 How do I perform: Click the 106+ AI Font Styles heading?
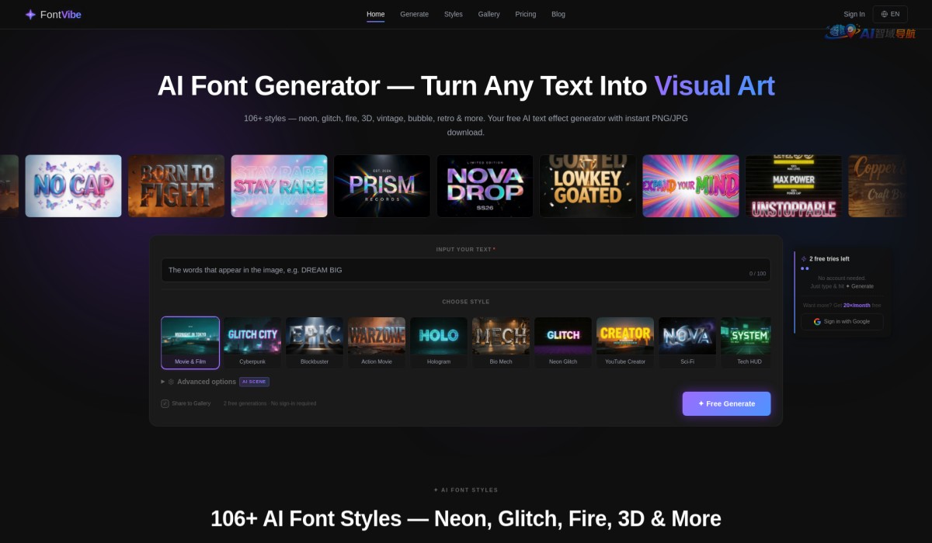(x=466, y=518)
